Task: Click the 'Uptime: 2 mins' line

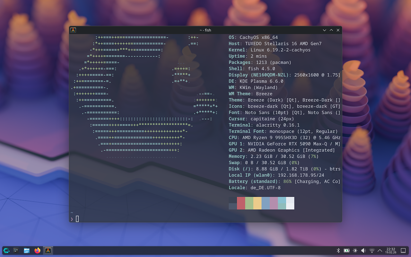Action: click(x=248, y=56)
